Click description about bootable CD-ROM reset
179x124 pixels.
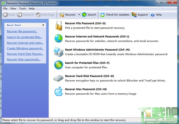[116, 54]
